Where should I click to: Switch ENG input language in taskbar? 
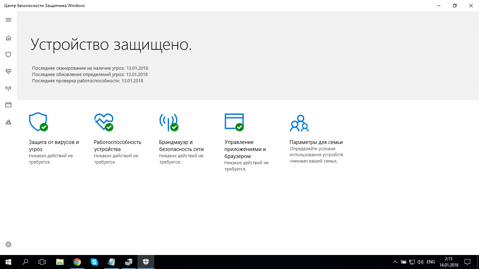[431, 262]
